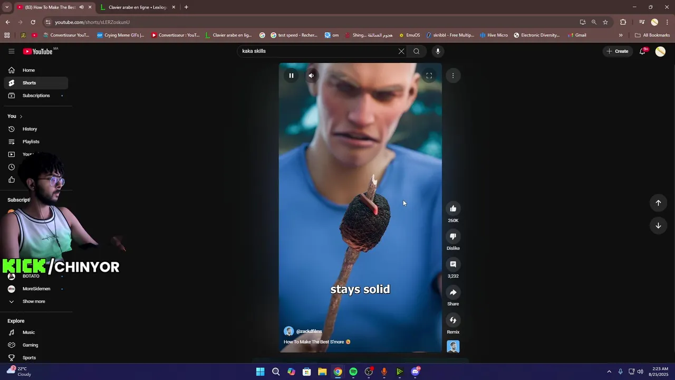Open Discord from the taskbar

(x=415, y=372)
